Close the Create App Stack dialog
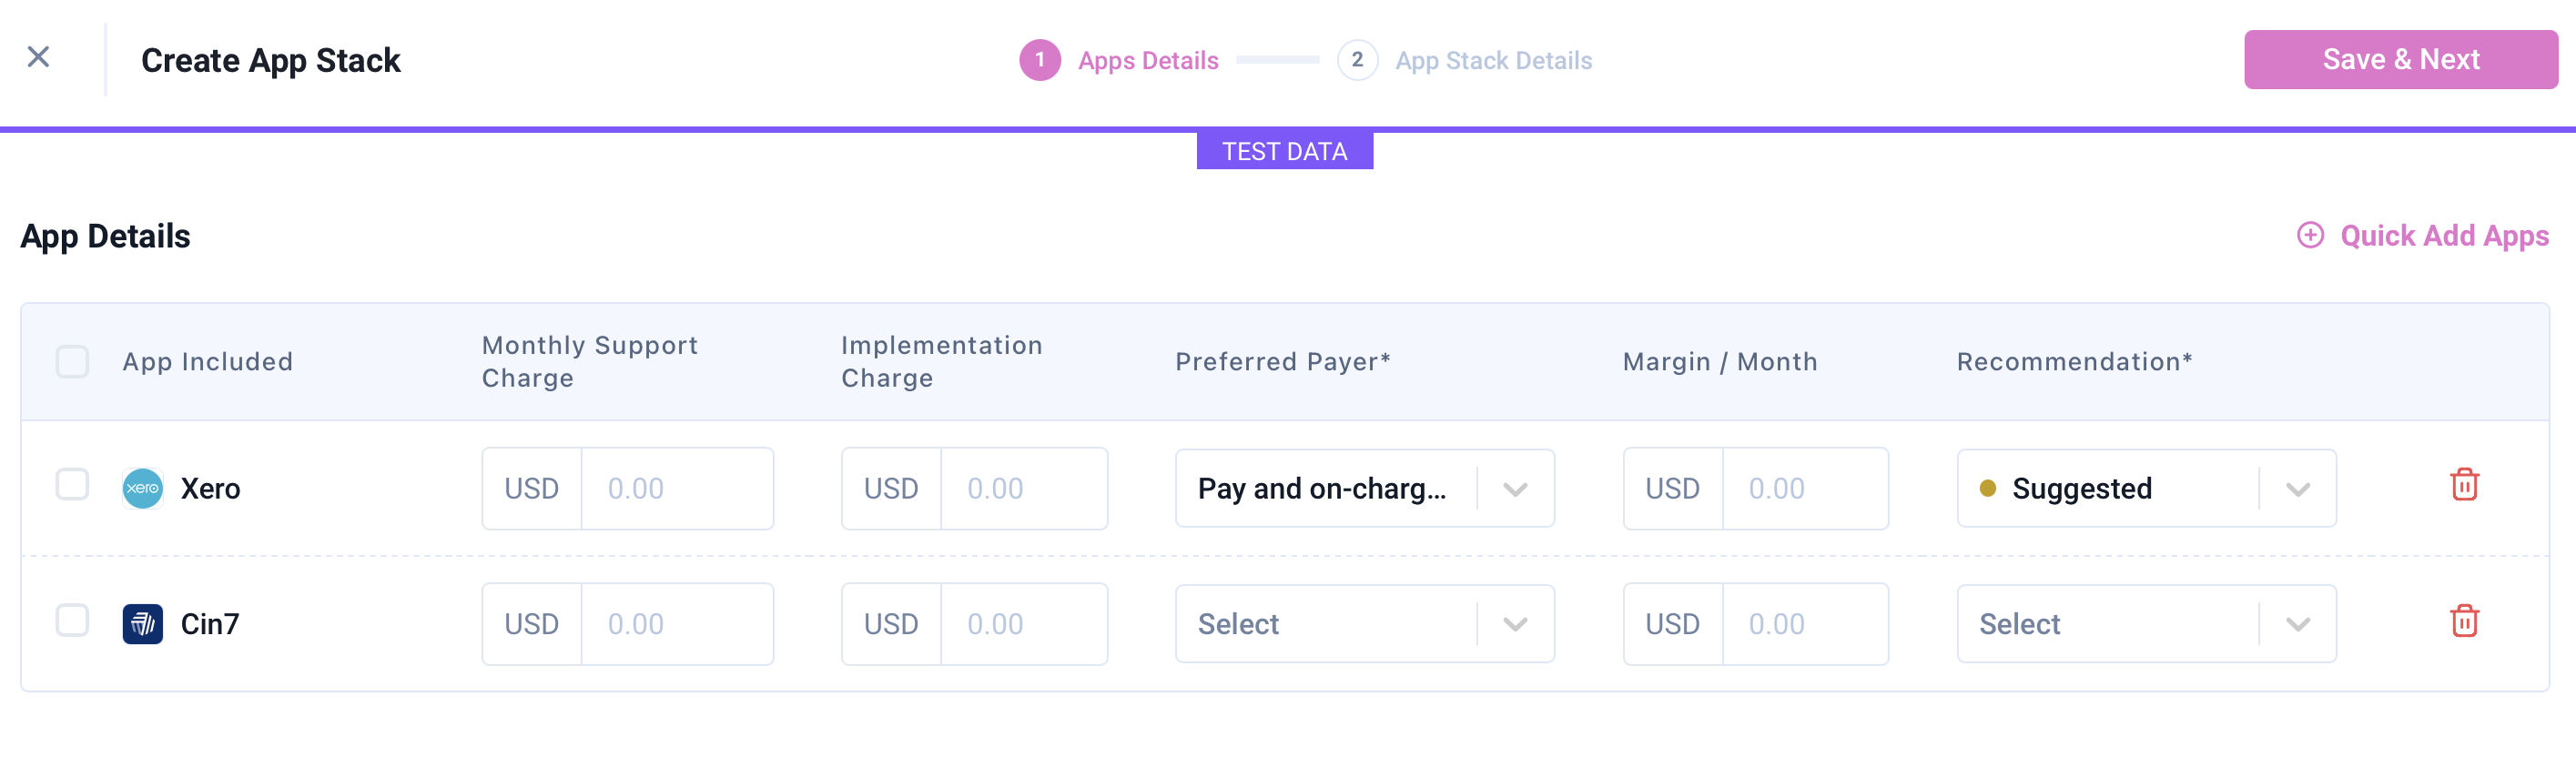2576x757 pixels. point(38,57)
